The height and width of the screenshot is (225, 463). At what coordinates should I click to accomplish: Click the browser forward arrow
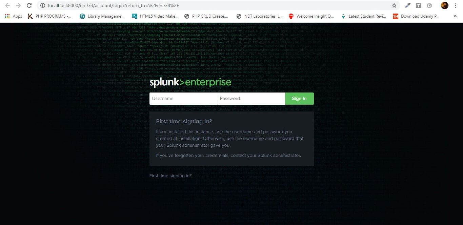coord(18,5)
